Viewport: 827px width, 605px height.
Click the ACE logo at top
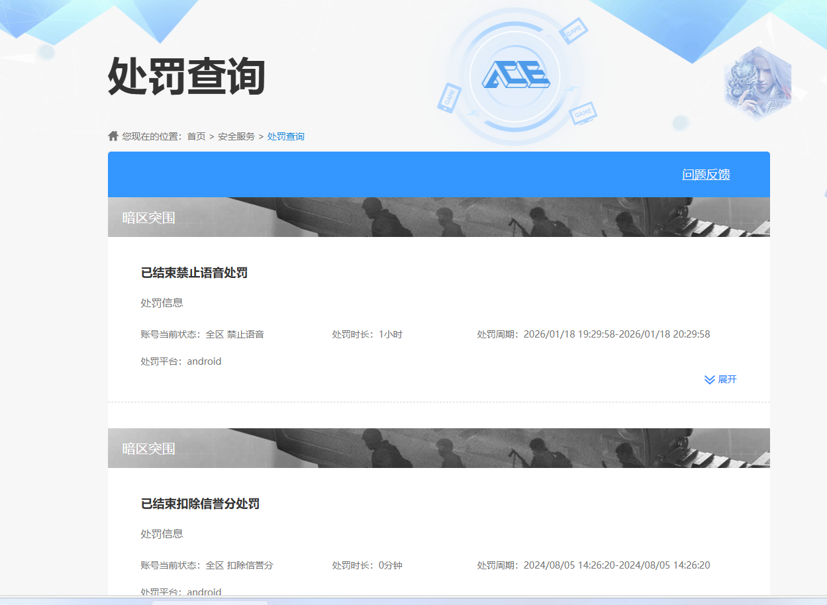pos(515,75)
